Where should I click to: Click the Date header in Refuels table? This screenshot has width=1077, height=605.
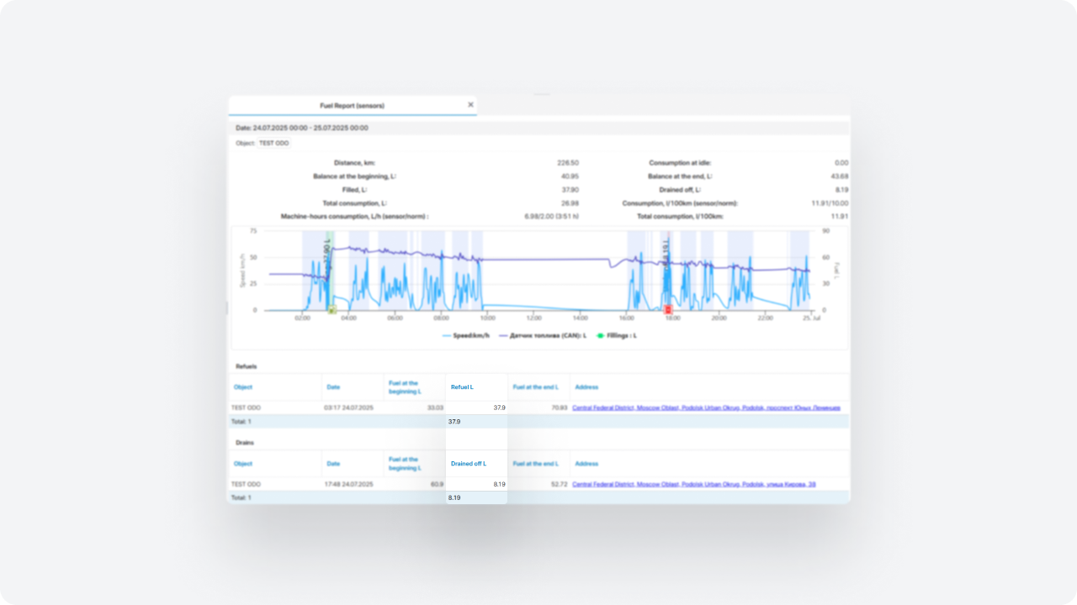click(x=333, y=387)
